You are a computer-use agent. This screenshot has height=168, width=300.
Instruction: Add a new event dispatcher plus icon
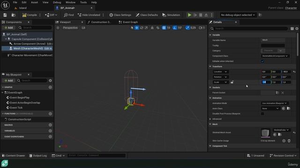click(50, 137)
